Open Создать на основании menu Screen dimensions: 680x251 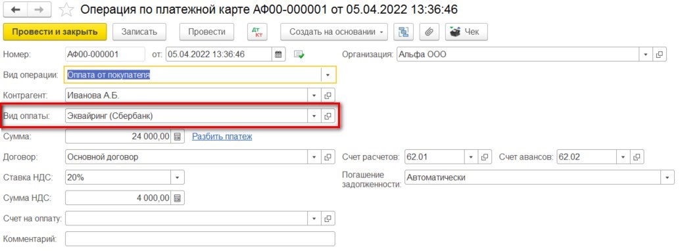(x=334, y=32)
